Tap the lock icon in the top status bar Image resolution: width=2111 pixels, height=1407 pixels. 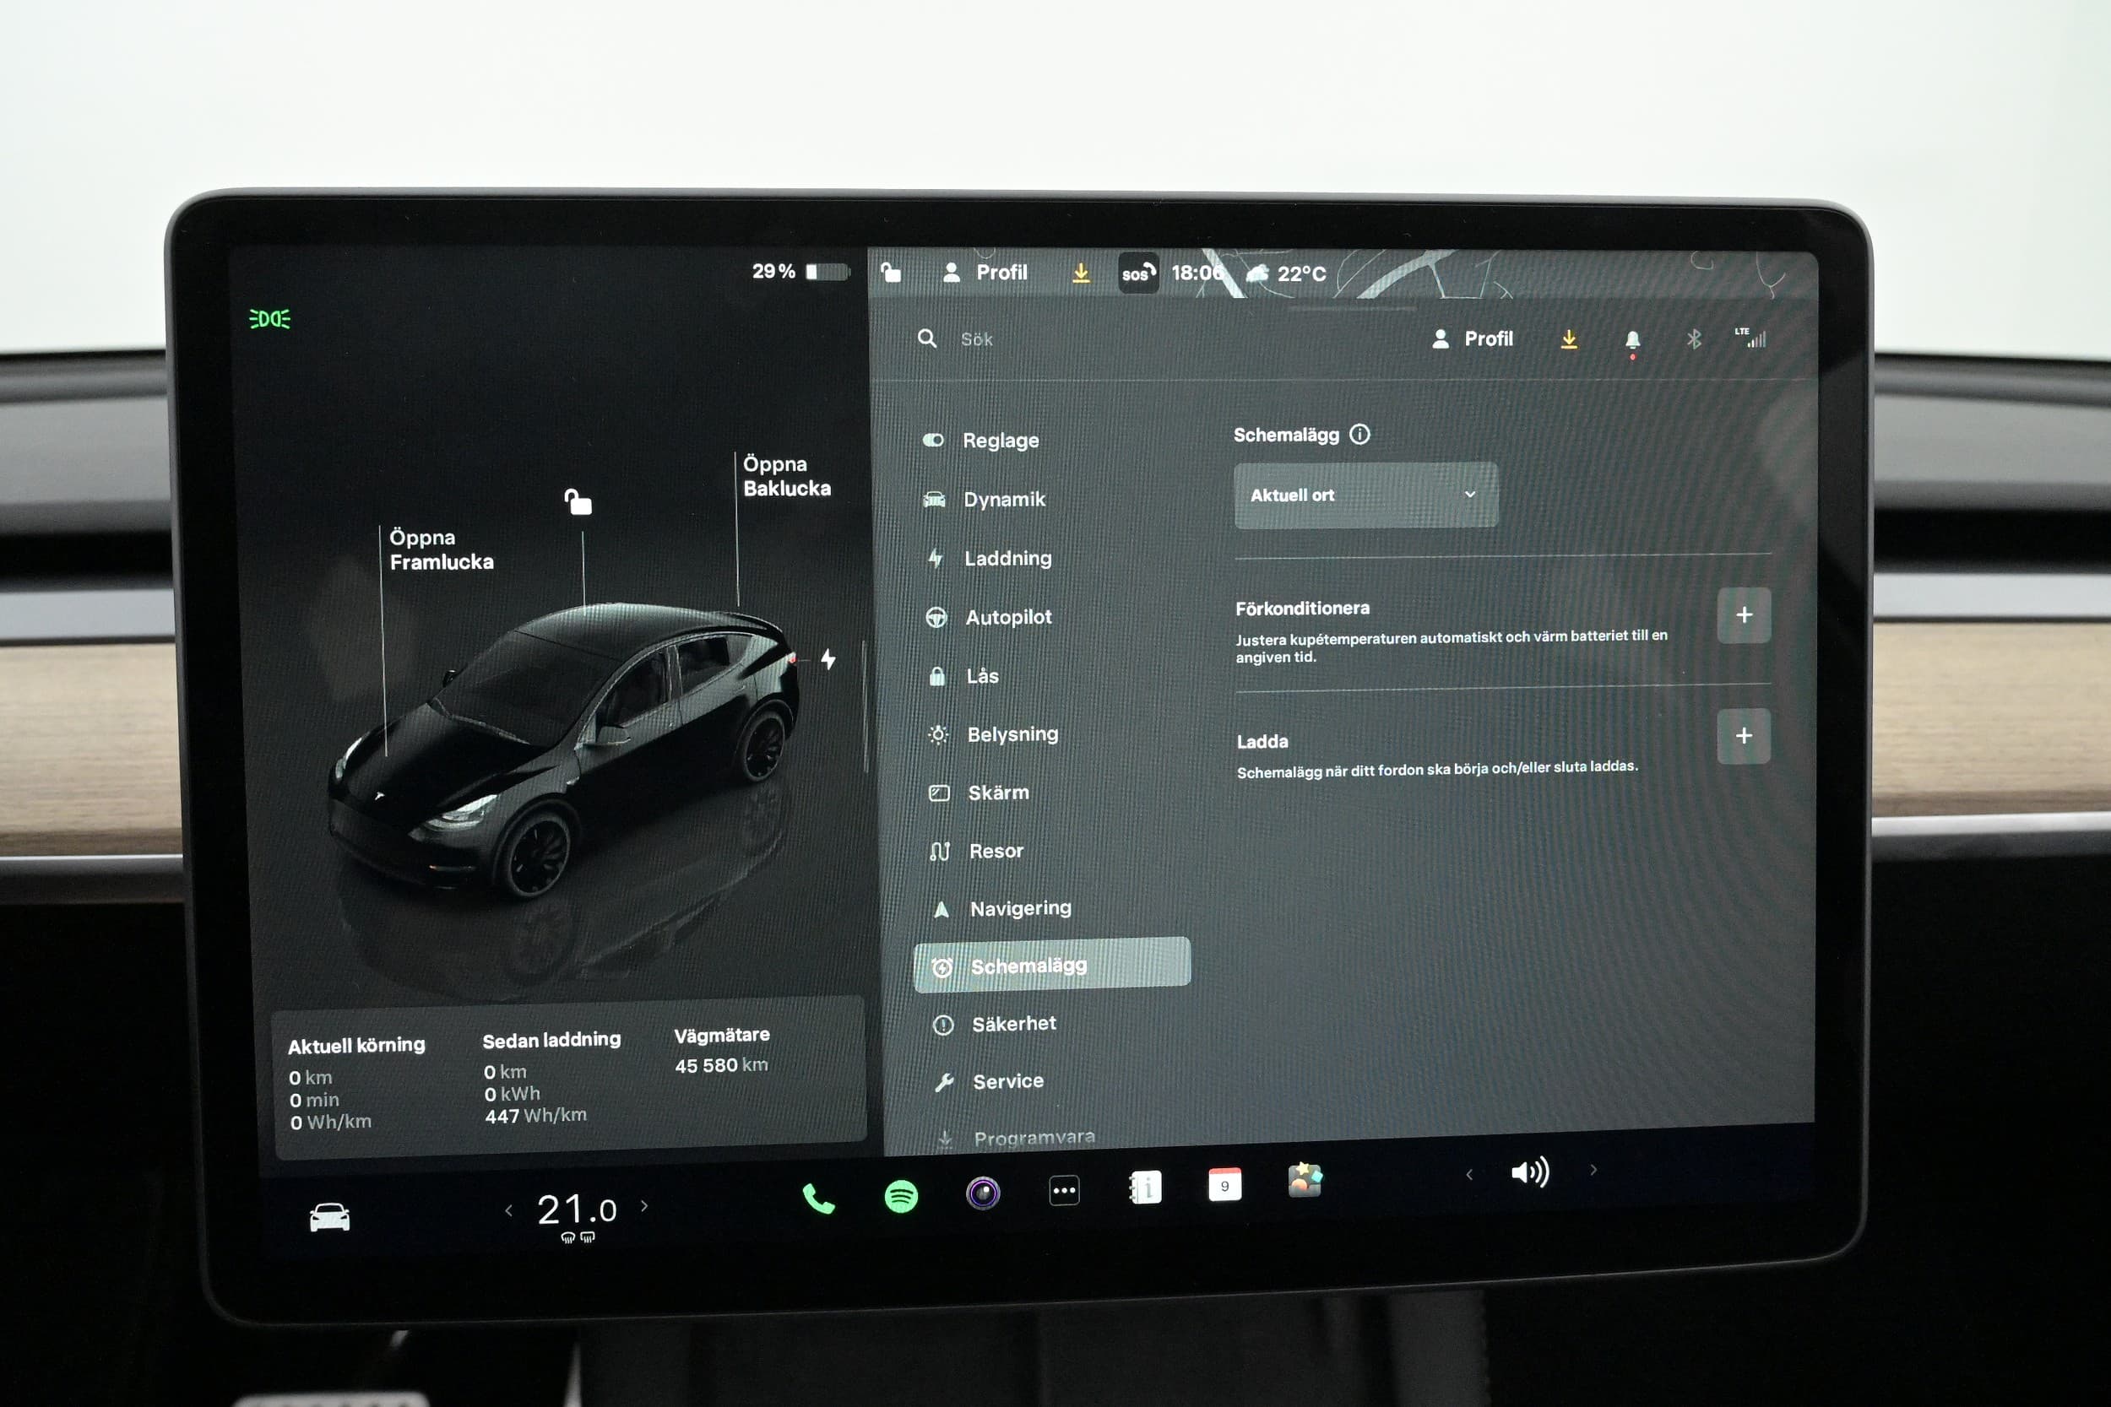click(x=890, y=272)
